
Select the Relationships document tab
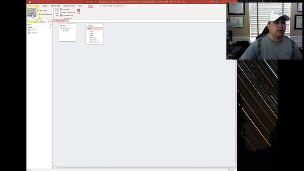pyautogui.click(x=60, y=21)
